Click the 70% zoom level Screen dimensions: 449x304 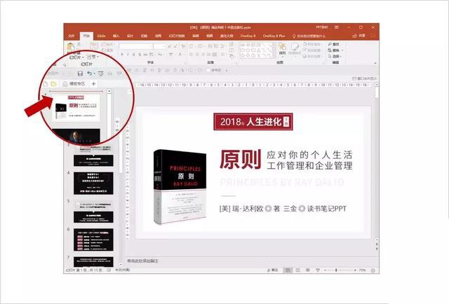[x=362, y=270]
